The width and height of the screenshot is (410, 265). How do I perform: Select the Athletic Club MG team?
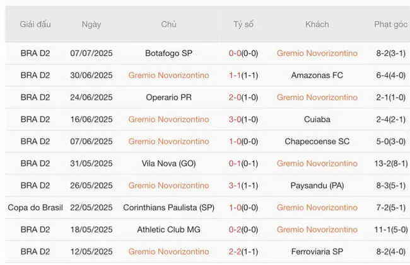(168, 230)
